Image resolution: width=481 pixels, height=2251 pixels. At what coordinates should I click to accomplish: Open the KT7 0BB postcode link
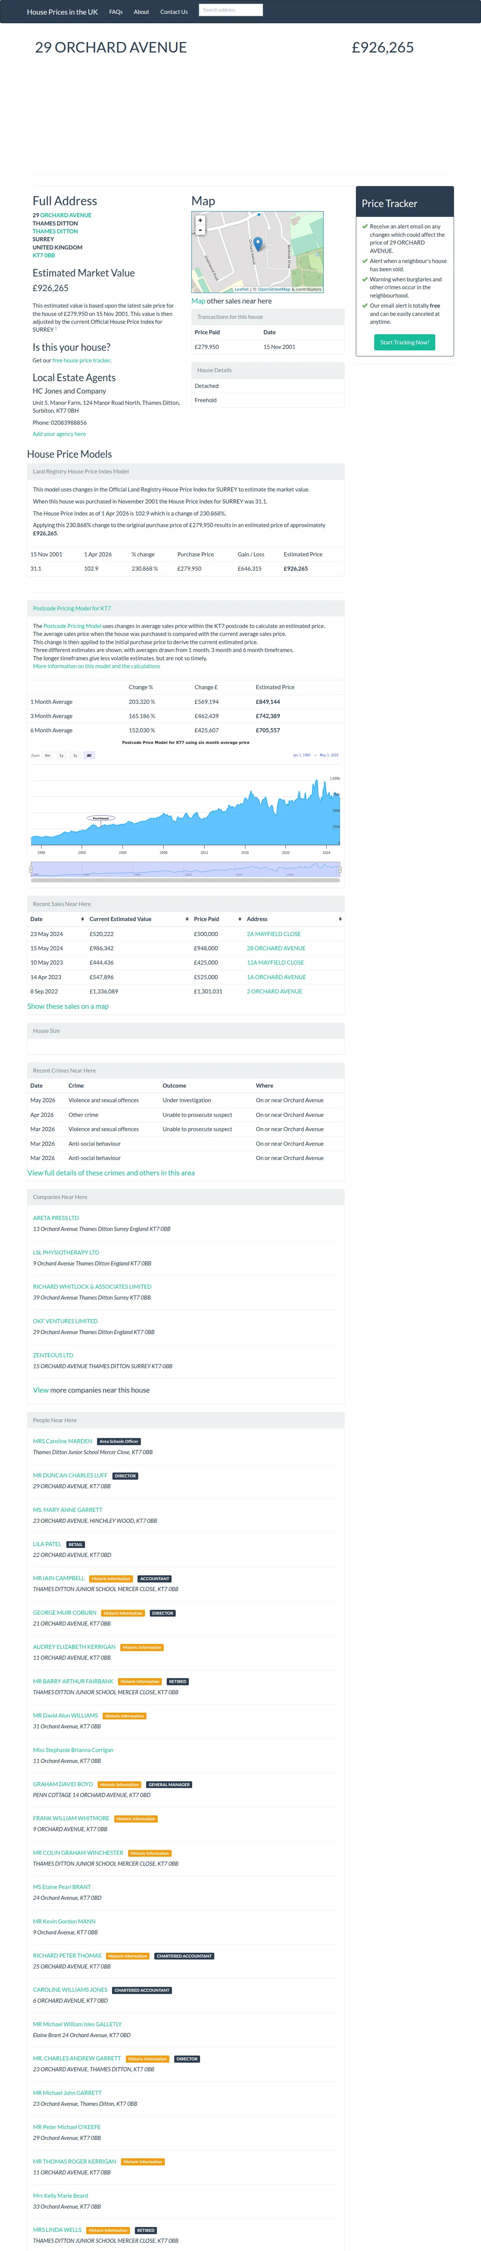[44, 255]
